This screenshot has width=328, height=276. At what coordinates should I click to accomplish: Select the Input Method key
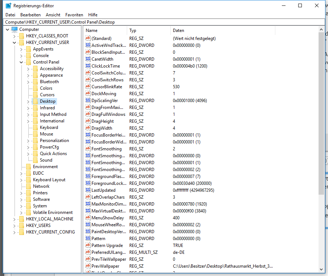53,114
